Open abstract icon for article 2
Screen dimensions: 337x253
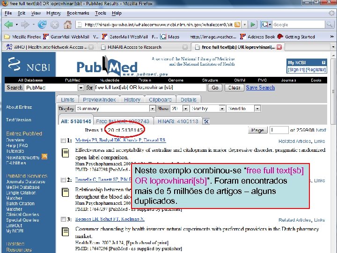[x=66, y=192]
